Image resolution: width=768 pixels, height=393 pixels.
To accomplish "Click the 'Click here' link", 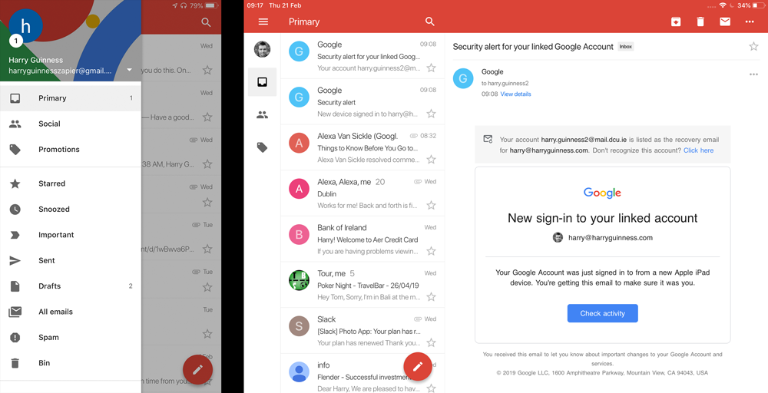I will tap(698, 150).
